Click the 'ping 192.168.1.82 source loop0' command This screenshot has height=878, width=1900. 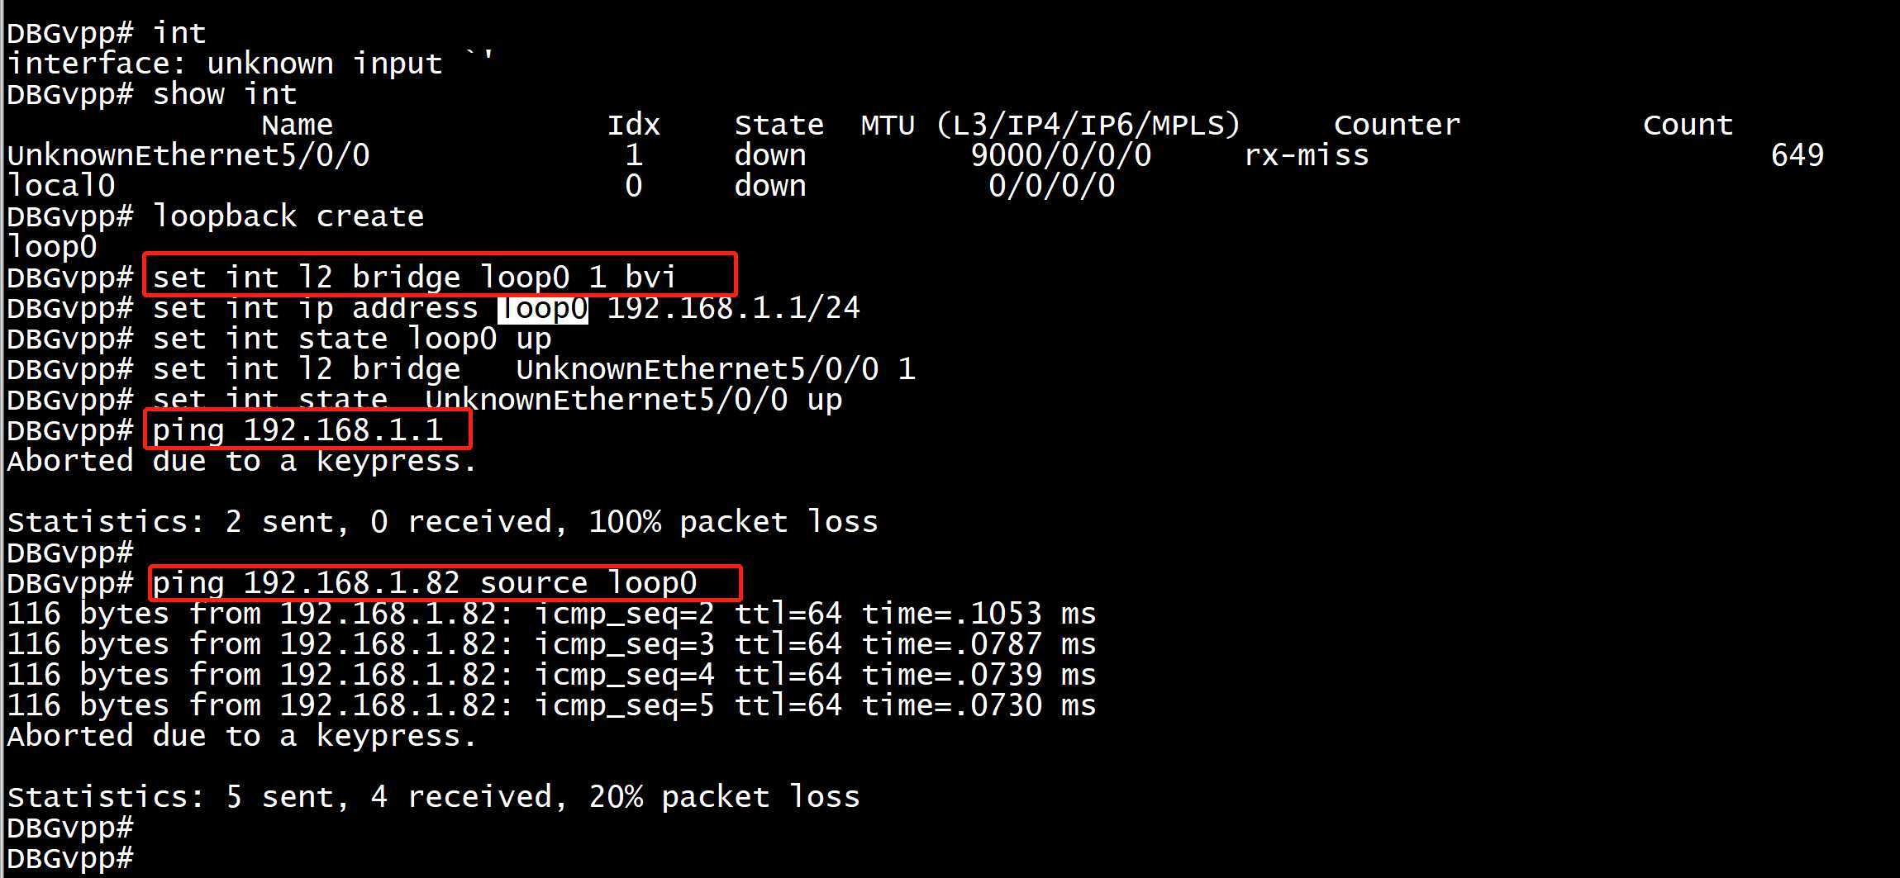click(425, 583)
